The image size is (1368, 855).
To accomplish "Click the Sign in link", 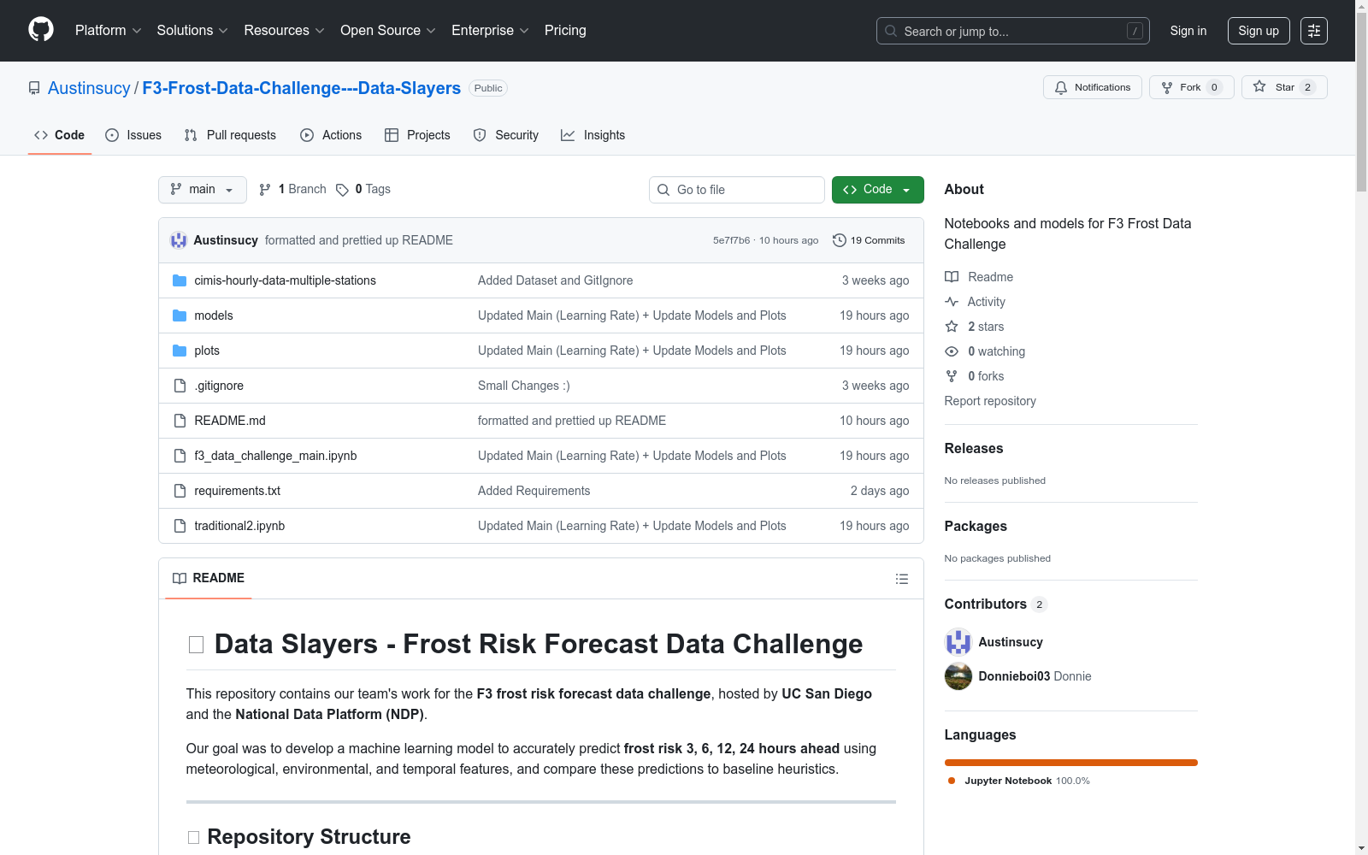I will [1188, 31].
